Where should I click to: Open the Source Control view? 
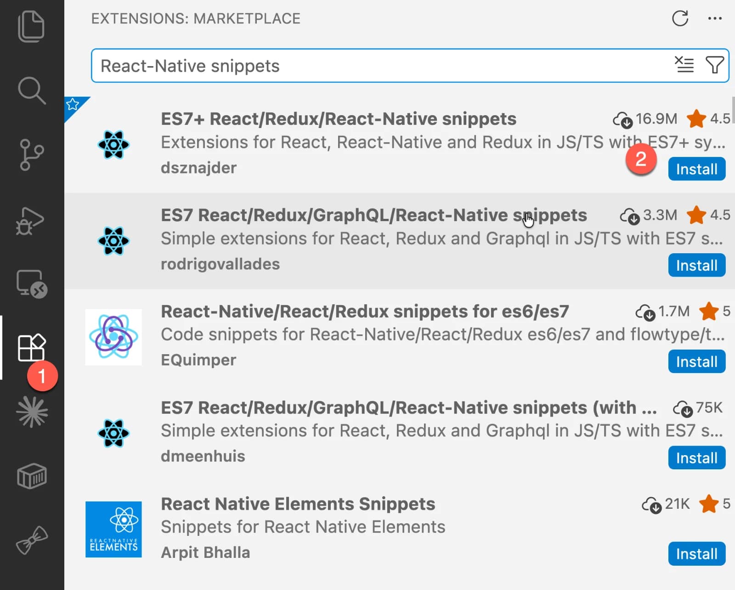coord(31,155)
